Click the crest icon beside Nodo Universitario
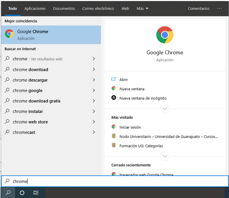The width and height of the screenshot is (229, 198). pos(114,136)
